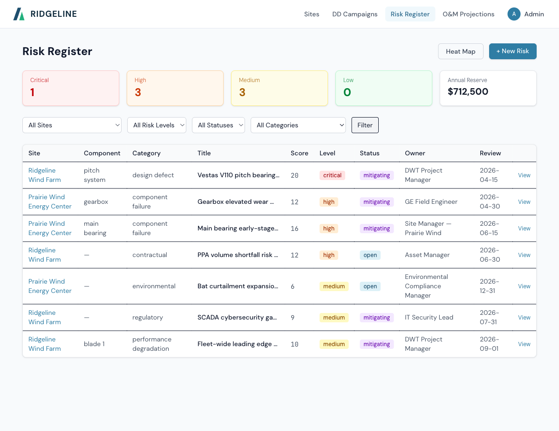Expand the All Risk Levels dropdown
This screenshot has height=431, width=559.
(x=157, y=125)
